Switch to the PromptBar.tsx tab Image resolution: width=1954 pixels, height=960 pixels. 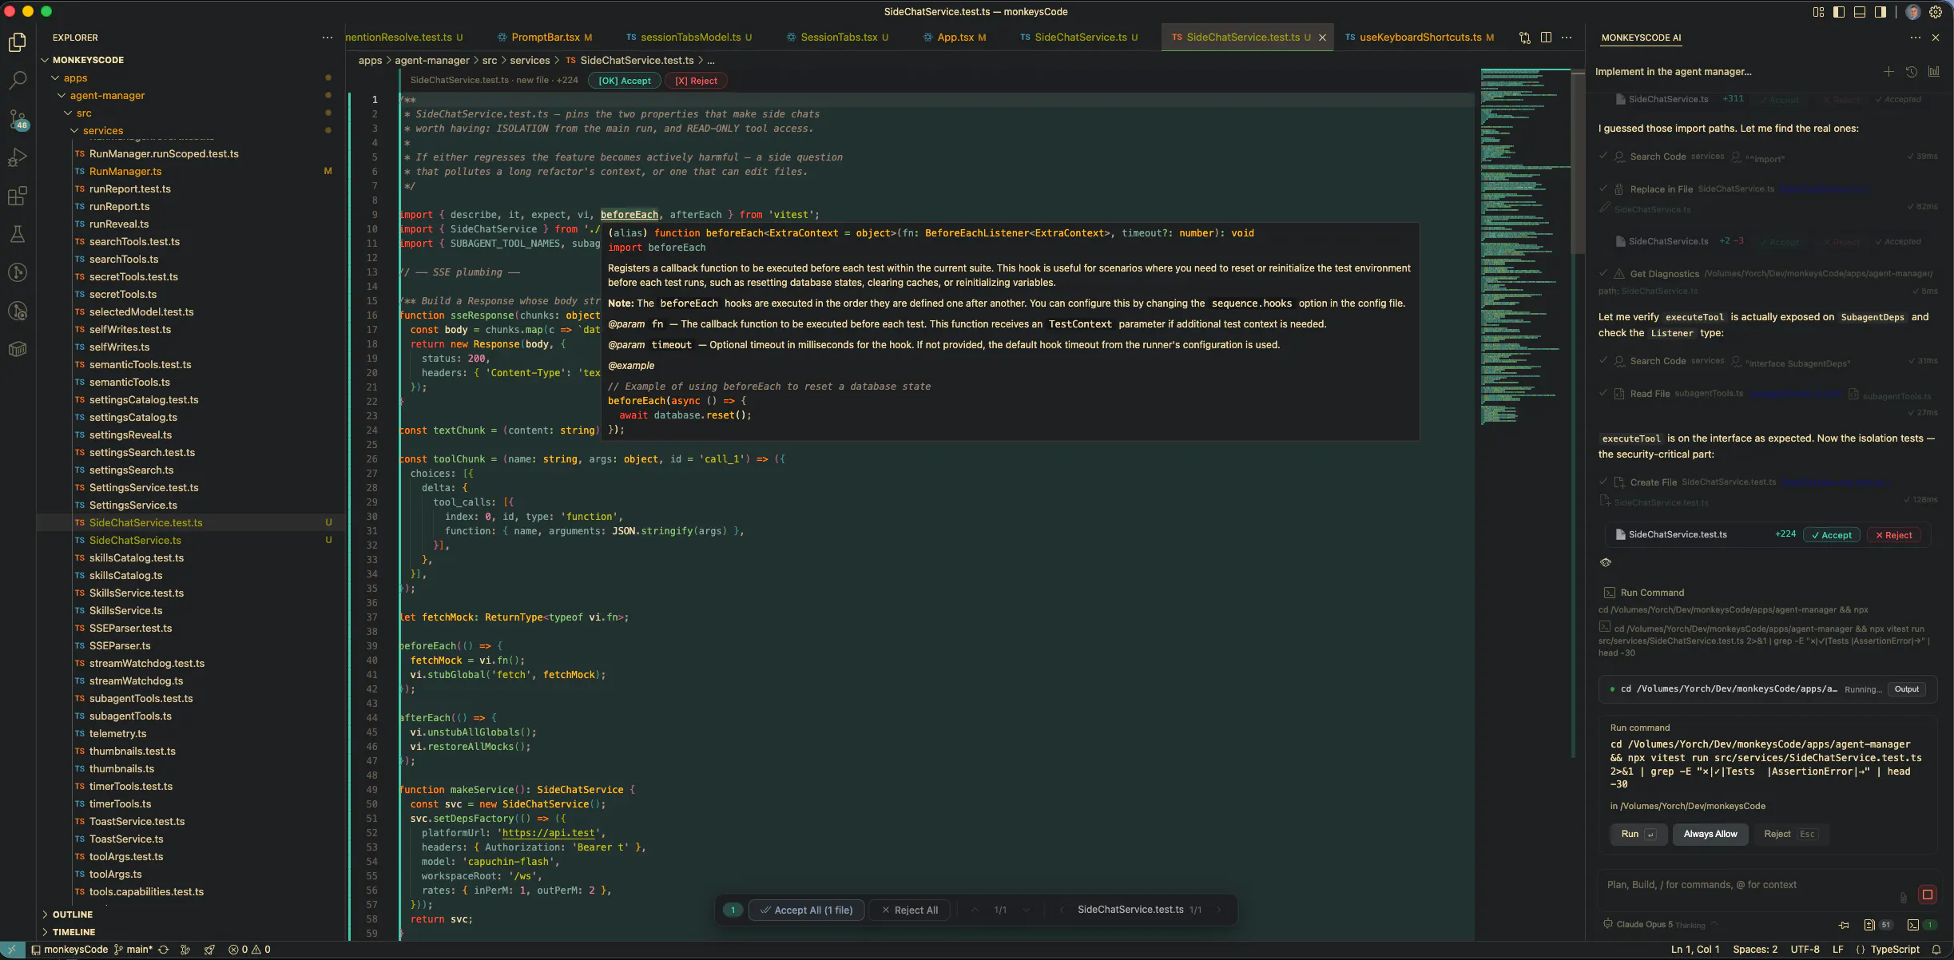545,38
